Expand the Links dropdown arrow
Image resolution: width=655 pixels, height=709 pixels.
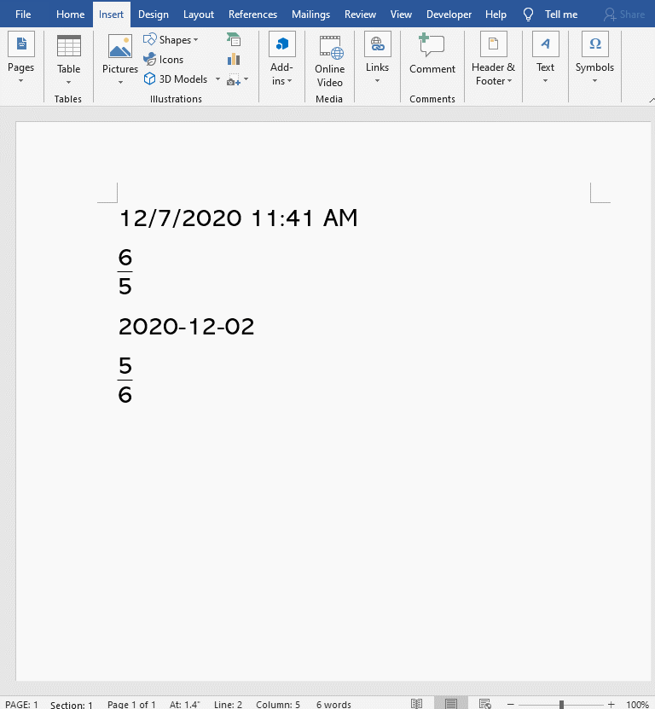coord(377,81)
